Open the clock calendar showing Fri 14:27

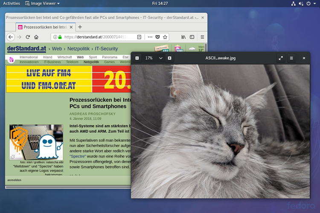[x=160, y=3]
